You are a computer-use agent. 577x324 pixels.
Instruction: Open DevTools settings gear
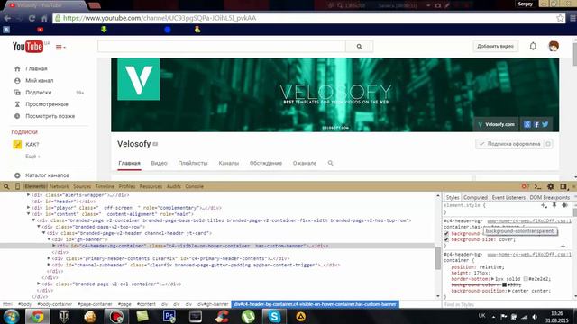[551, 186]
